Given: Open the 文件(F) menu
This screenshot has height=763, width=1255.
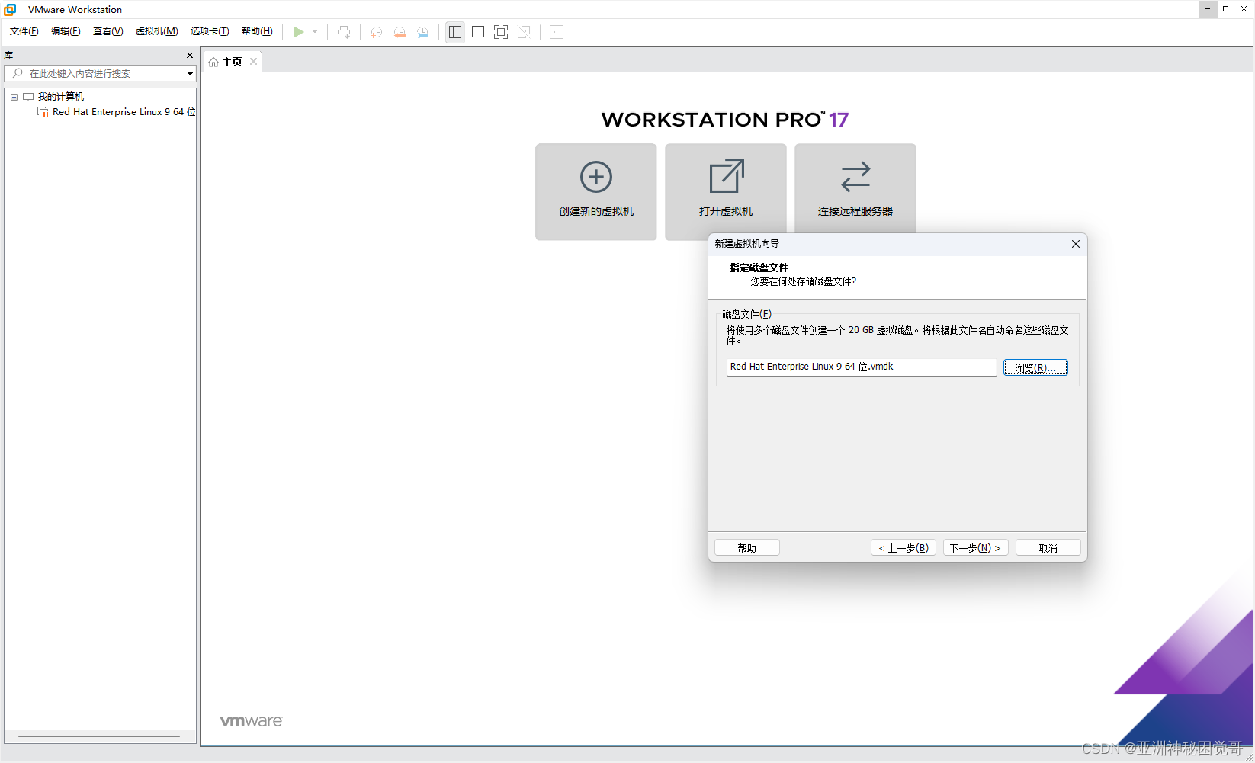Looking at the screenshot, I should [24, 31].
